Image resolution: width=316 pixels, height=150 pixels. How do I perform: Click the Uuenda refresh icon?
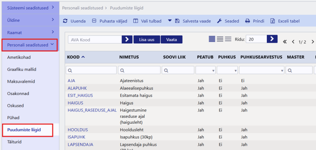[x=65, y=21]
